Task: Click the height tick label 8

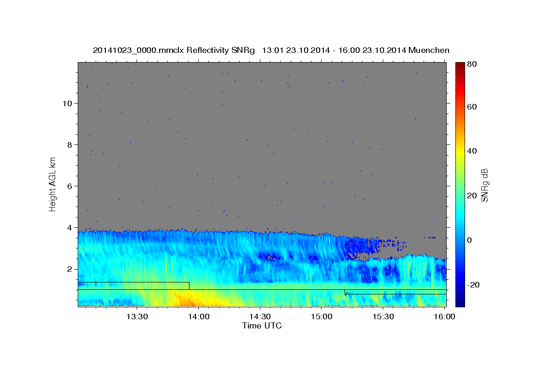Action: 69,144
